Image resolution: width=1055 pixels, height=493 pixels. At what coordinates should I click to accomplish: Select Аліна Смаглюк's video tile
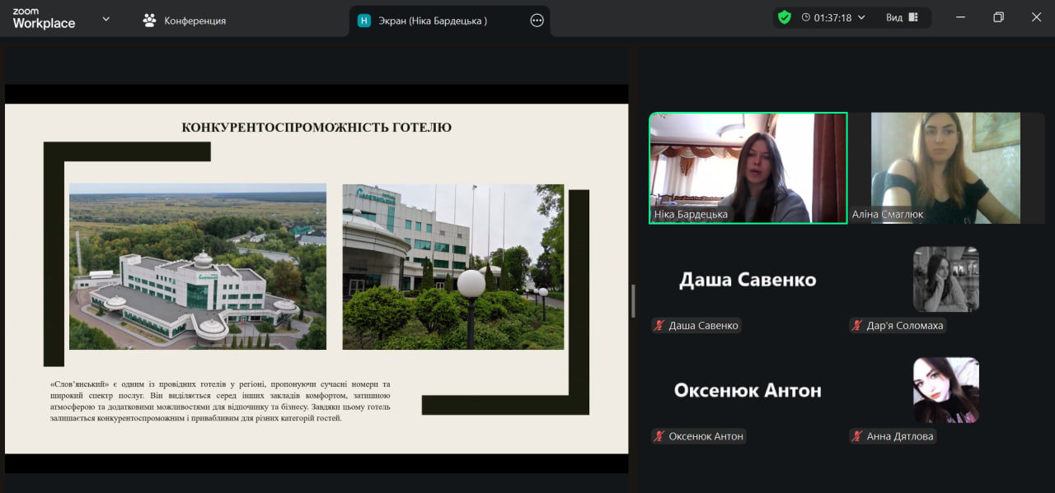945,167
